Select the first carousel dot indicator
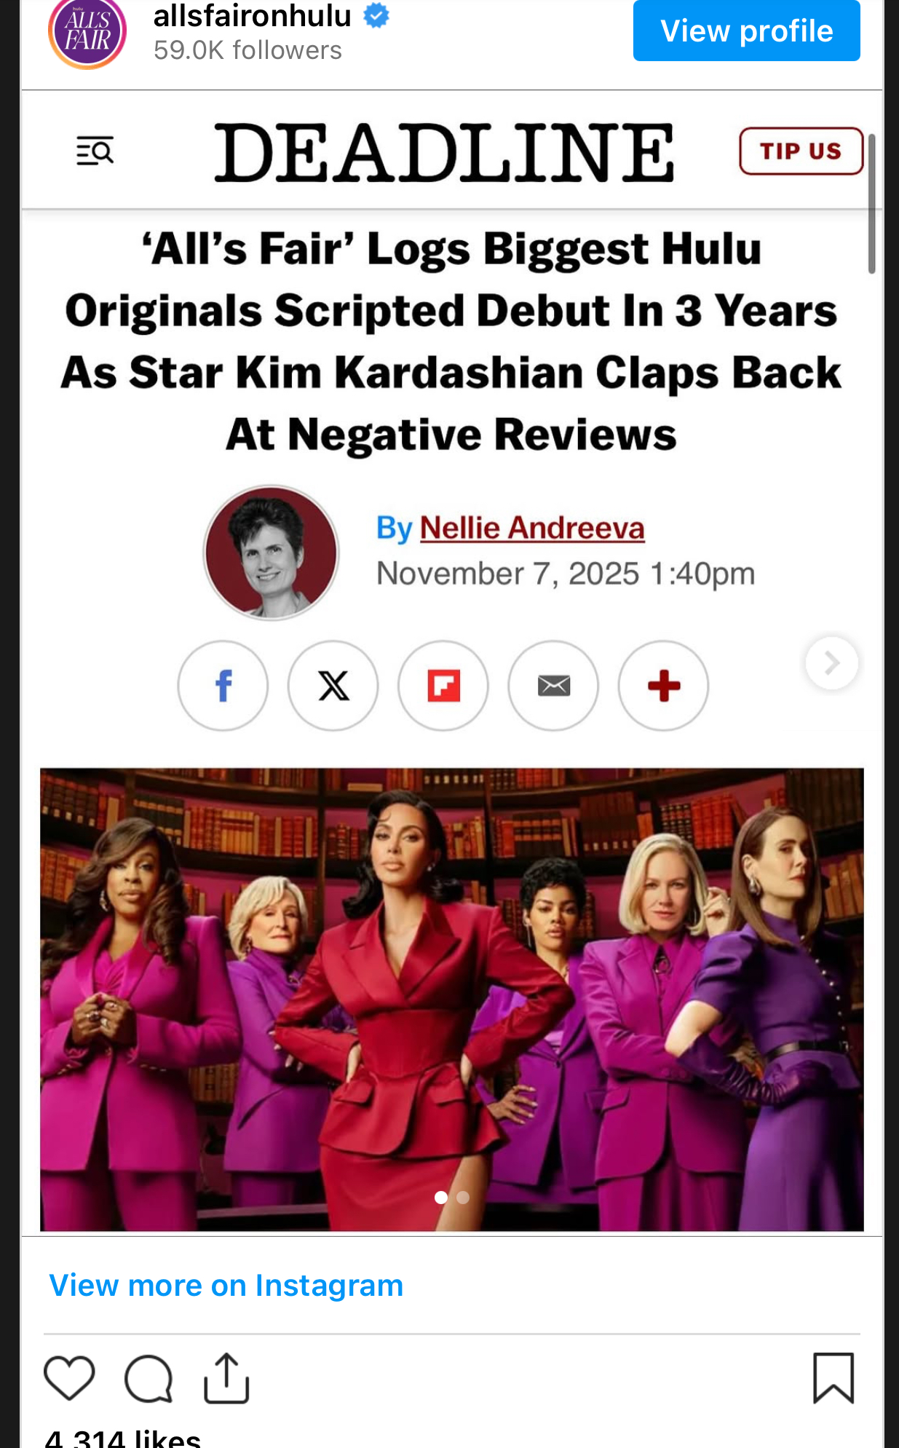 [440, 1198]
